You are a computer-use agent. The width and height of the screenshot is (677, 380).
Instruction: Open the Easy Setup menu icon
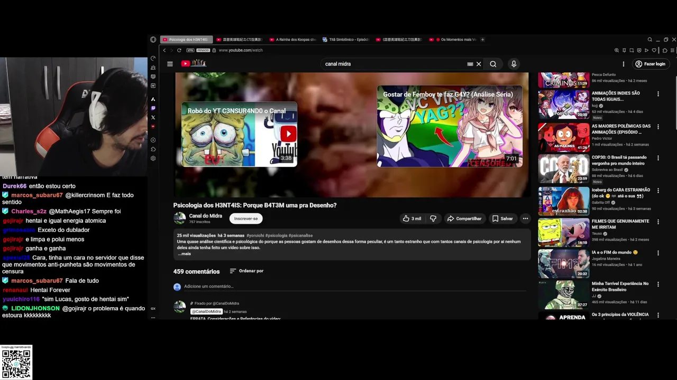click(x=672, y=50)
